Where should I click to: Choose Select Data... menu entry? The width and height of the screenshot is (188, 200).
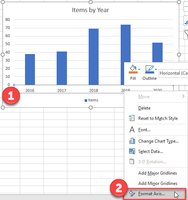click(150, 151)
